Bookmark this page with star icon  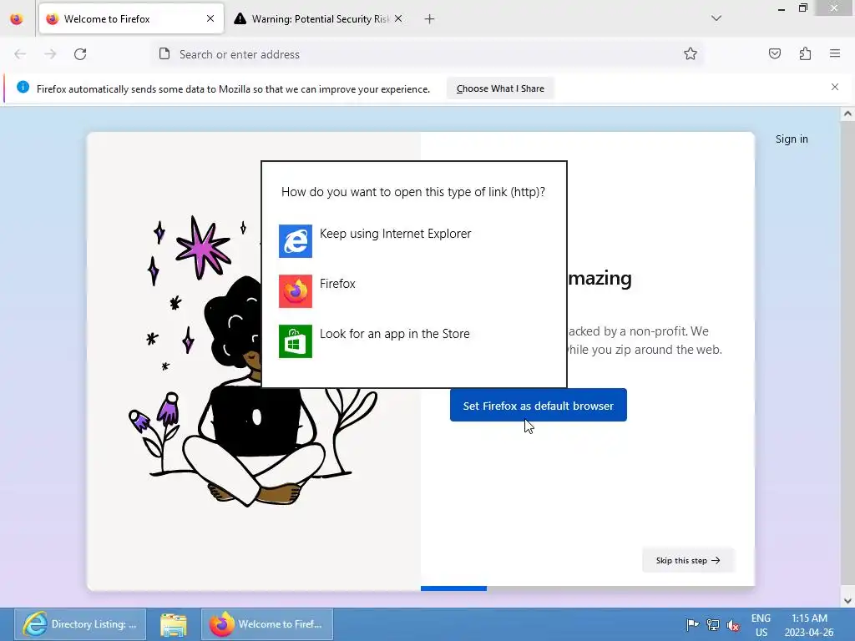691,53
